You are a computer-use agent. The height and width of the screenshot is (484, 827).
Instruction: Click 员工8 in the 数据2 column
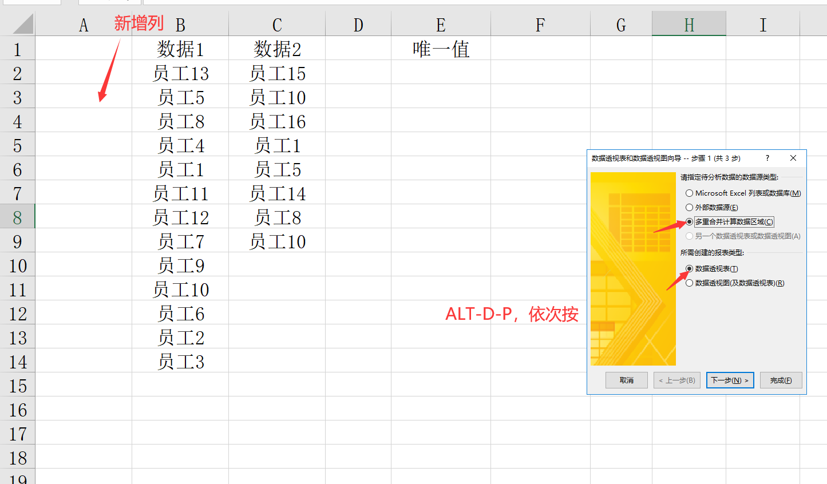pyautogui.click(x=277, y=217)
